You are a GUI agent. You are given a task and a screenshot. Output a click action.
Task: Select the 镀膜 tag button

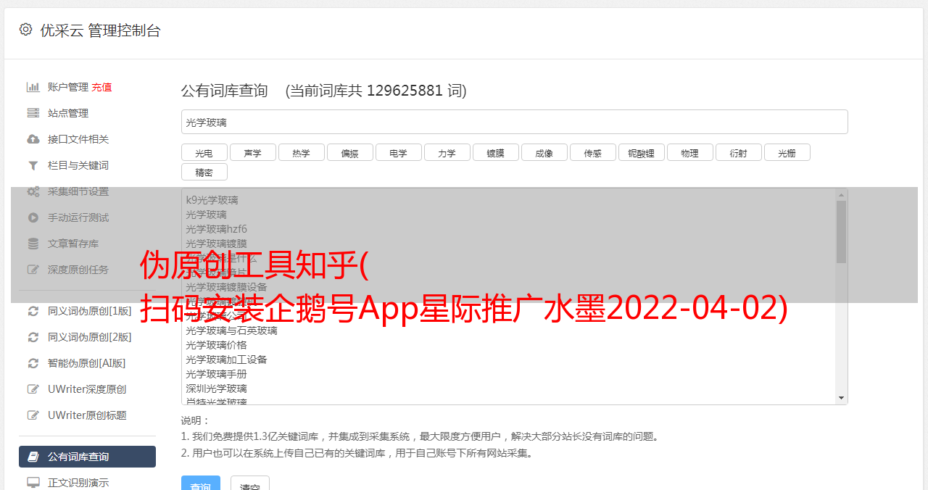(495, 153)
